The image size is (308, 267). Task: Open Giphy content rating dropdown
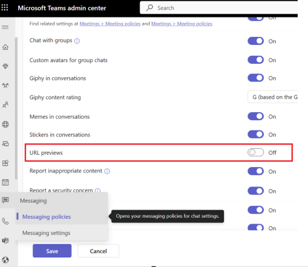[x=273, y=97]
